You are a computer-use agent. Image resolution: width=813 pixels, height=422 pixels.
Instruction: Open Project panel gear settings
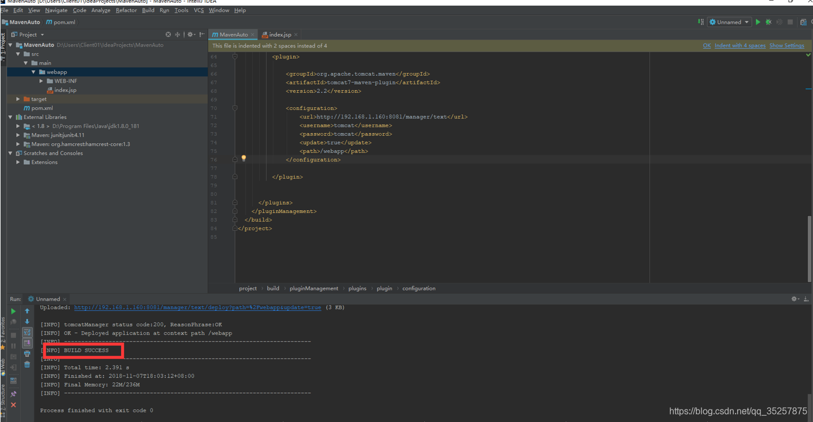click(x=191, y=35)
